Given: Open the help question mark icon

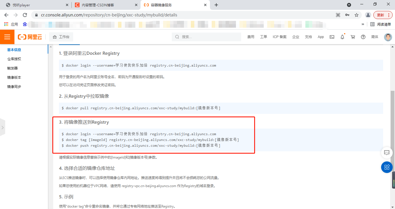Looking at the screenshot, I should click(x=363, y=37).
